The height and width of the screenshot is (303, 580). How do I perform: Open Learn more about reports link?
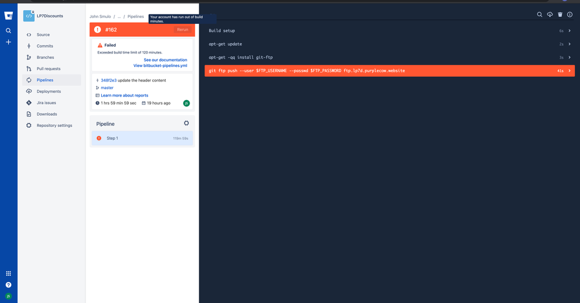tap(124, 95)
